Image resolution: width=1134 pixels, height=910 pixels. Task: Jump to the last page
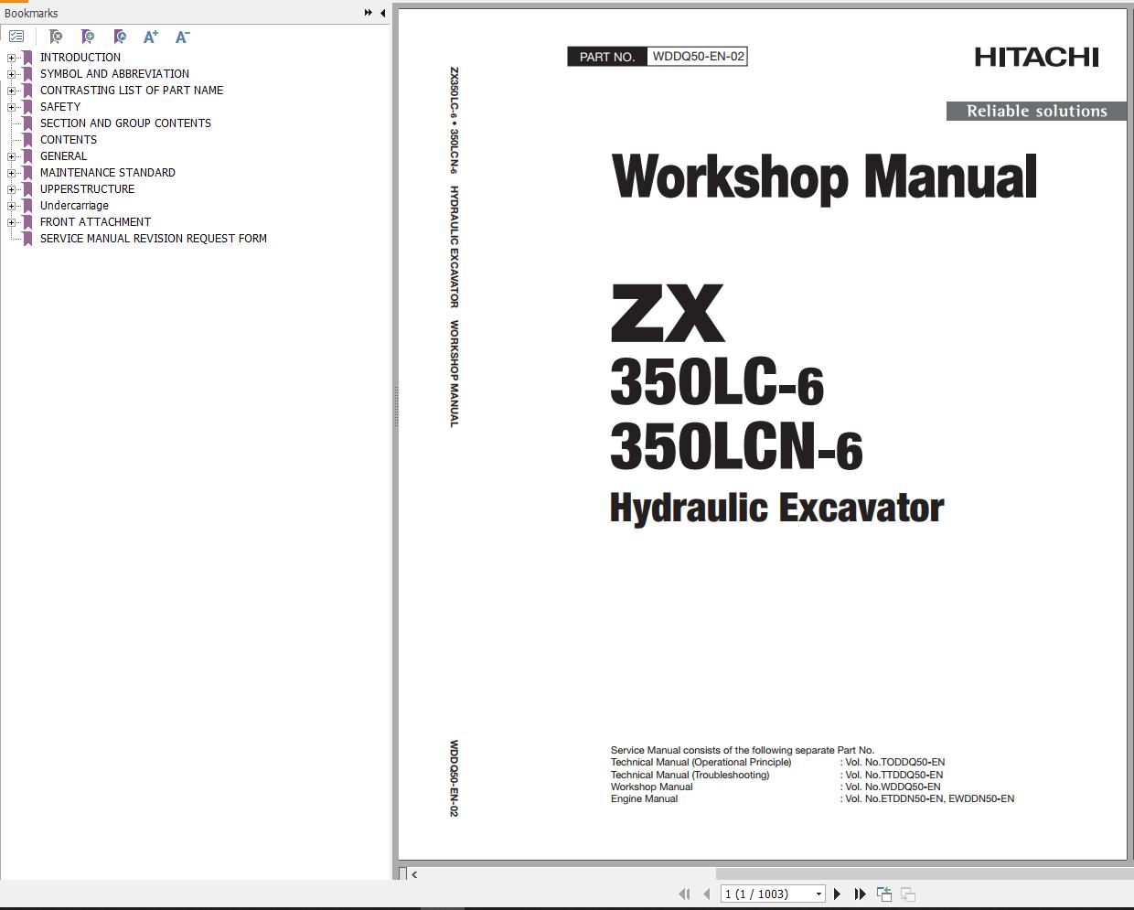pyautogui.click(x=860, y=894)
